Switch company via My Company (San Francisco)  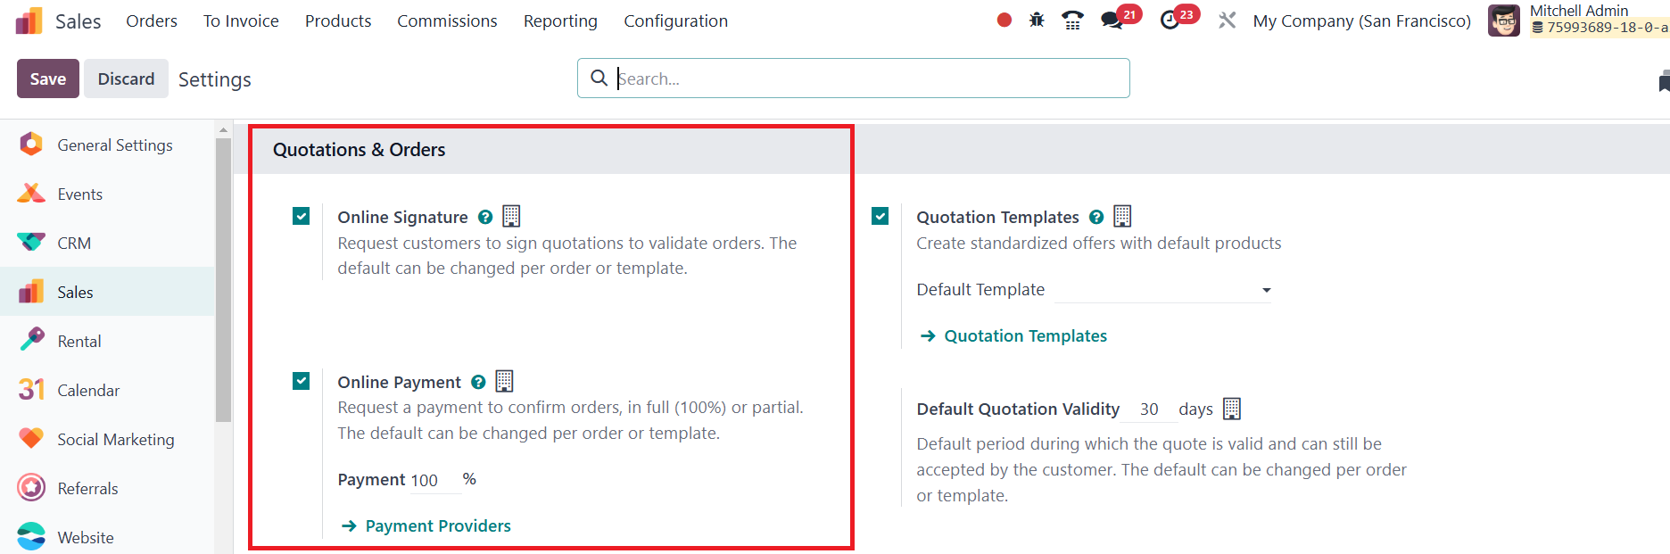pos(1361,21)
